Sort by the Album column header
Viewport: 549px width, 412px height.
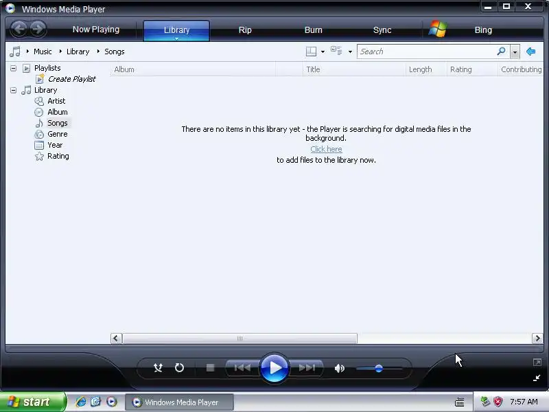point(193,69)
